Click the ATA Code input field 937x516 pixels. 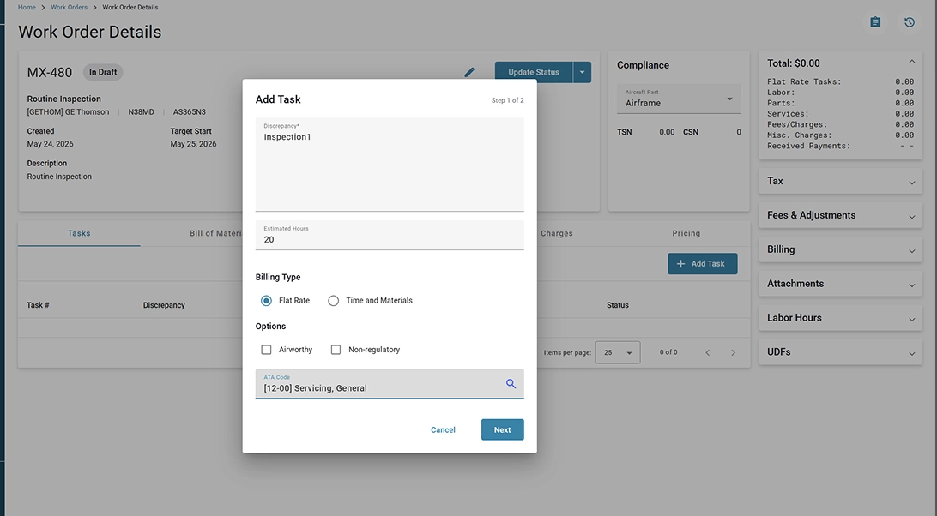pyautogui.click(x=390, y=383)
